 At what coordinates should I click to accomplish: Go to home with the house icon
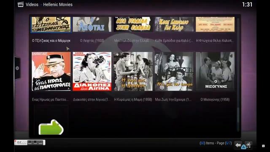pos(248,145)
